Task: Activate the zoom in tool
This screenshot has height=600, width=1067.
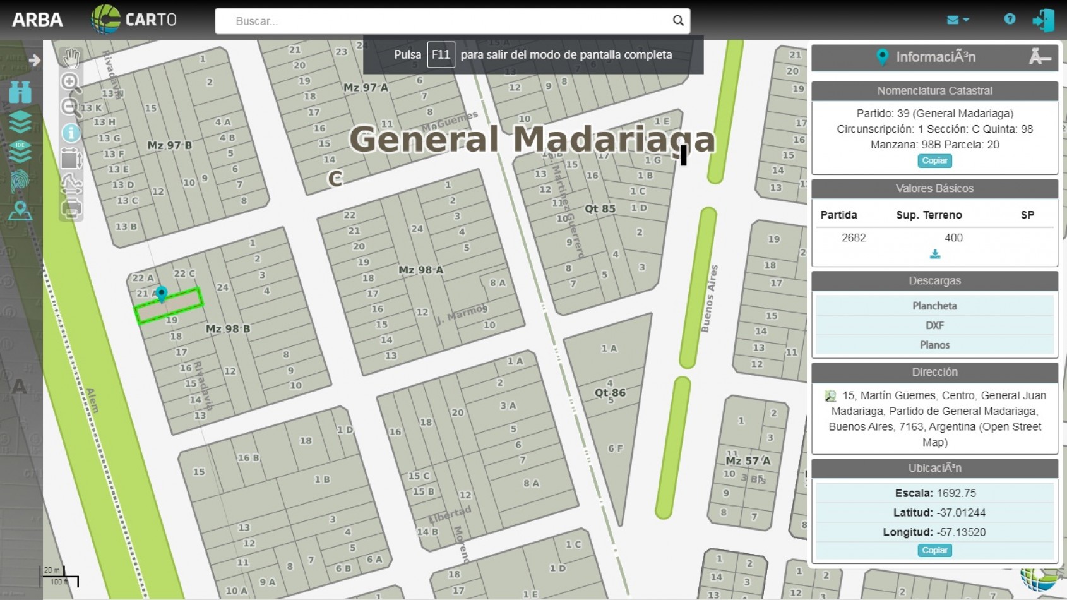Action: pos(71,83)
